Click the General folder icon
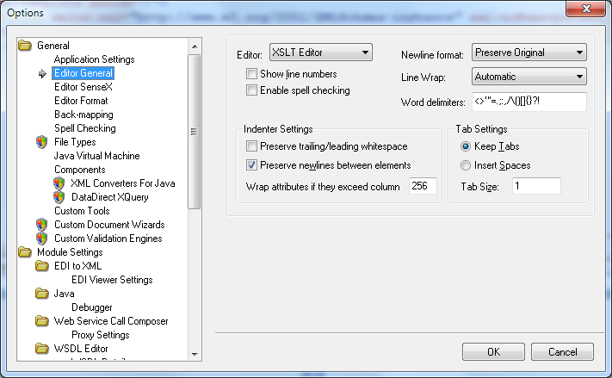 tap(25, 46)
